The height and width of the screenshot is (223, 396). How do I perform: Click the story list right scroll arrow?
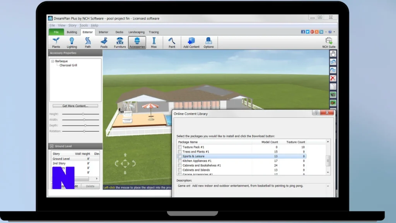click(x=97, y=178)
